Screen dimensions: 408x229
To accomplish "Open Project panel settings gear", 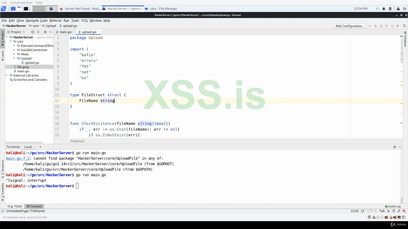I will click(x=45, y=32).
